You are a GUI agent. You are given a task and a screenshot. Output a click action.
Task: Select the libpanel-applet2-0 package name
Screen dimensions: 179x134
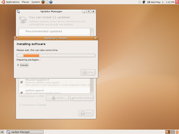[37, 80]
